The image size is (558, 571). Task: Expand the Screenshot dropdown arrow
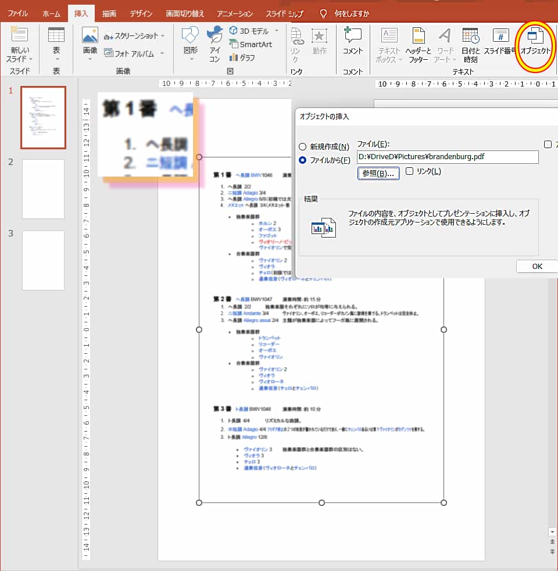pos(163,35)
